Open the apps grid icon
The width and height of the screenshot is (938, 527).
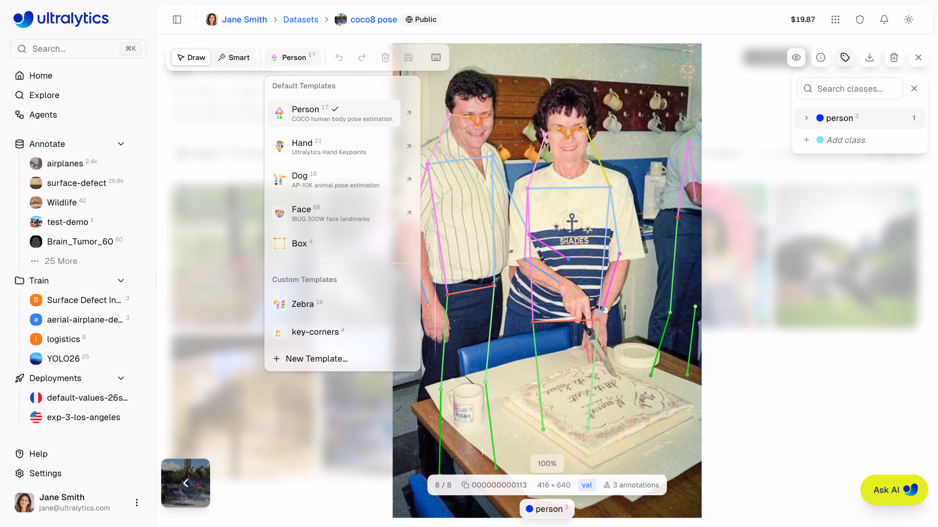tap(835, 20)
